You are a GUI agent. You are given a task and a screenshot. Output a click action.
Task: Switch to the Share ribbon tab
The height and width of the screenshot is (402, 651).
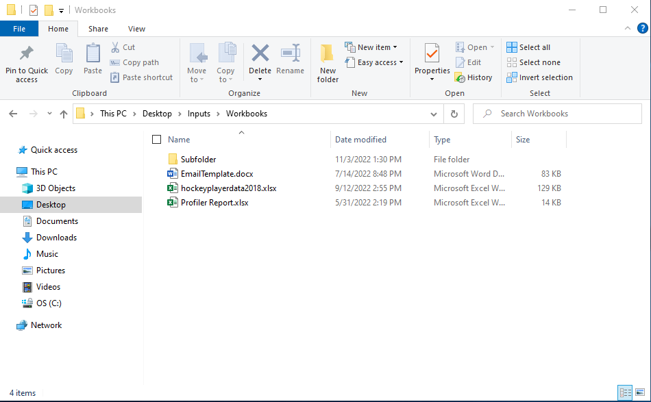tap(99, 29)
